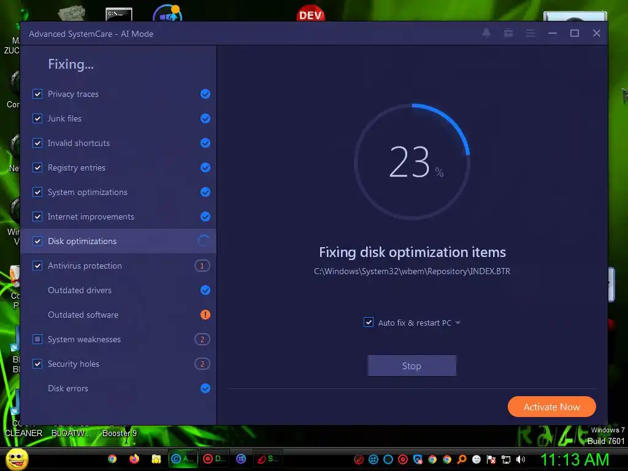Switch to the red D... taskbar button
This screenshot has height=471, width=628.
click(214, 459)
